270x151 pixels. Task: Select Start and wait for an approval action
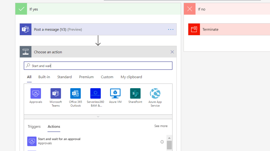tap(59, 141)
